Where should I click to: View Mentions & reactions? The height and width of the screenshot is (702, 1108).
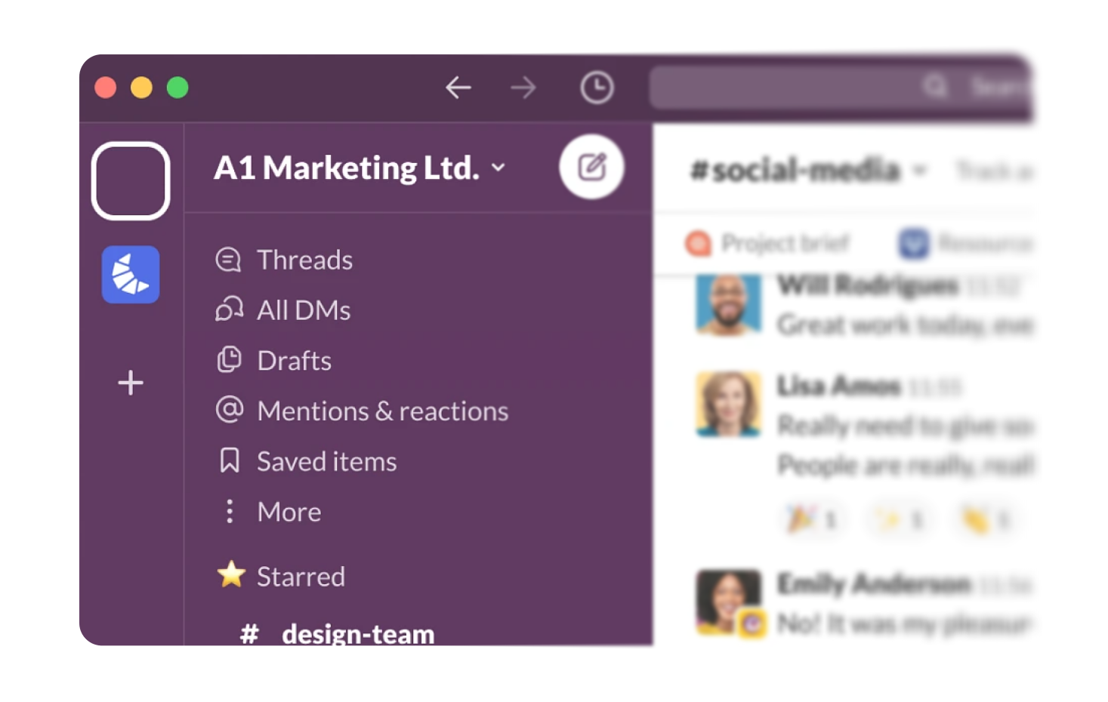point(382,411)
